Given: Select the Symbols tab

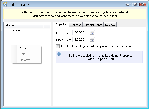Looking at the screenshot, I should pos(110,25).
